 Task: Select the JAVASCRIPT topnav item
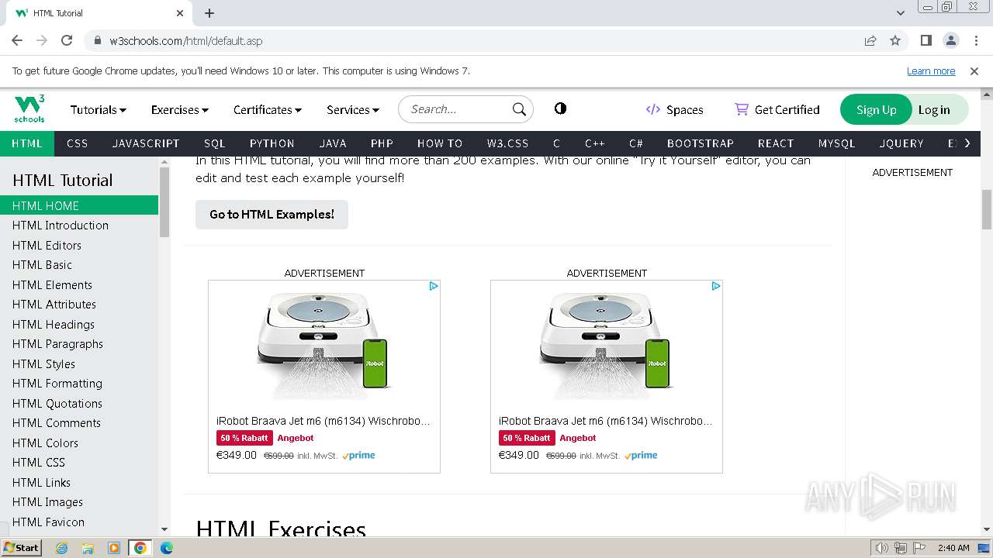[x=146, y=143]
